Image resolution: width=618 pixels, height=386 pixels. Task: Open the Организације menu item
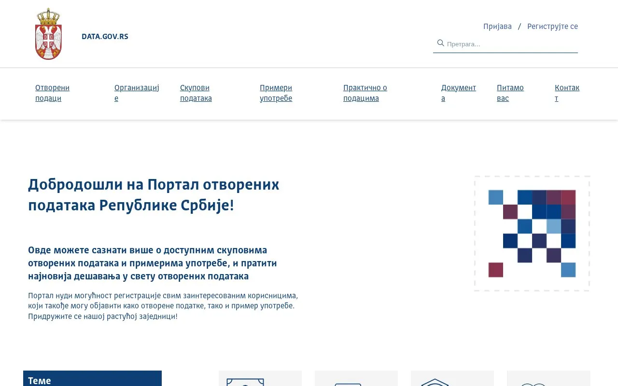(x=137, y=93)
